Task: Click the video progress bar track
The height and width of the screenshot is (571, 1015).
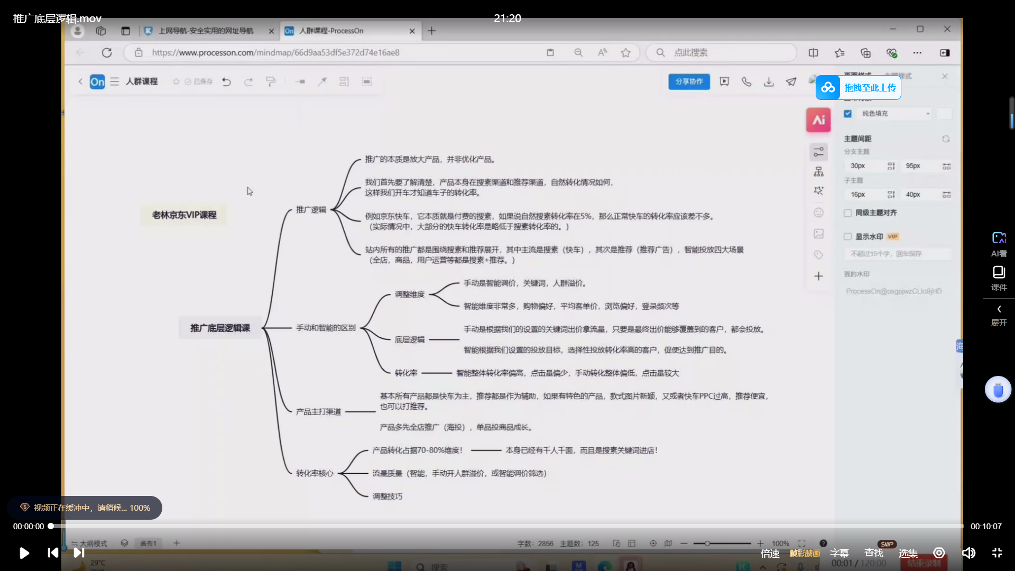Action: coord(508,526)
